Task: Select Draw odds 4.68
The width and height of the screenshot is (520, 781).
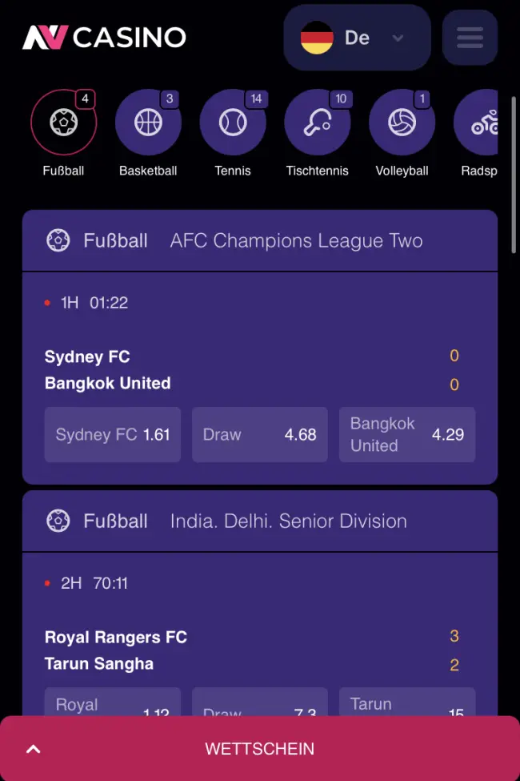Action: coord(260,434)
